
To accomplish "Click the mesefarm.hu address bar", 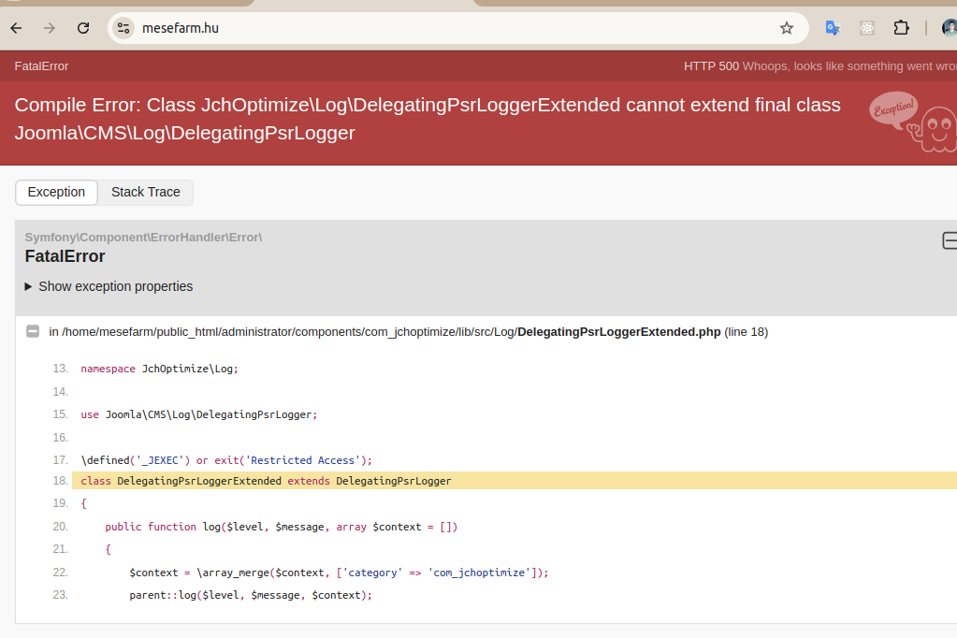I will [x=449, y=28].
